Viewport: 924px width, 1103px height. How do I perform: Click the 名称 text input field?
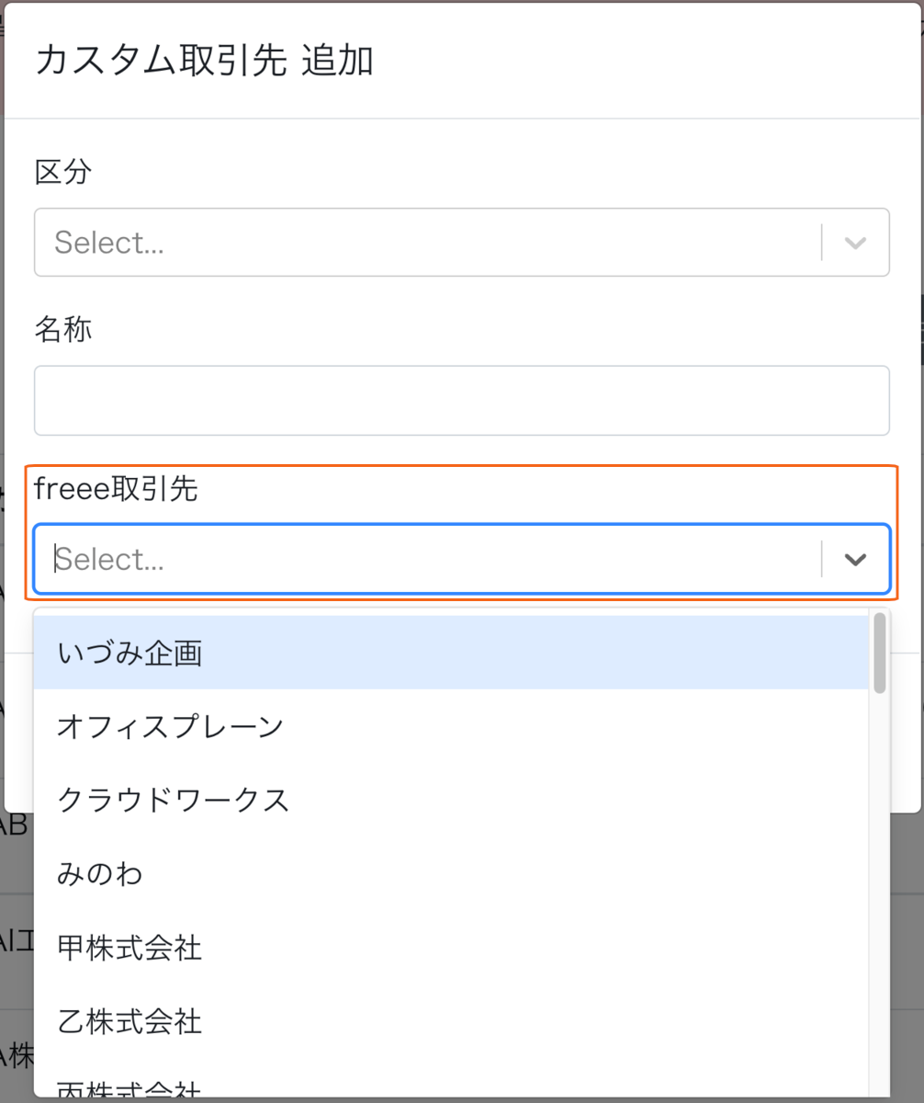pyautogui.click(x=462, y=401)
